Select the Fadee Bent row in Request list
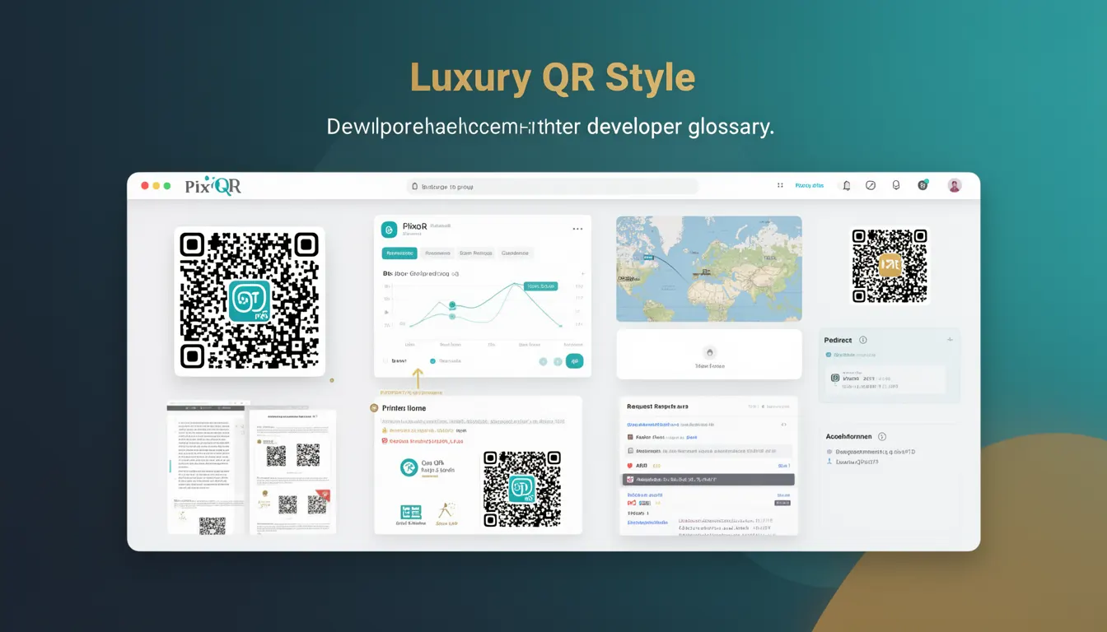The height and width of the screenshot is (632, 1107). point(709,438)
